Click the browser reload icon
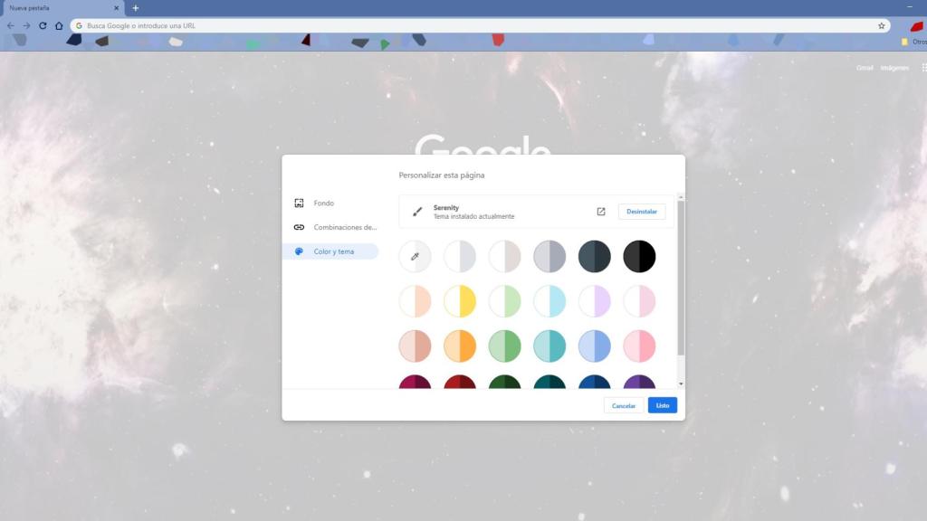 [43, 25]
